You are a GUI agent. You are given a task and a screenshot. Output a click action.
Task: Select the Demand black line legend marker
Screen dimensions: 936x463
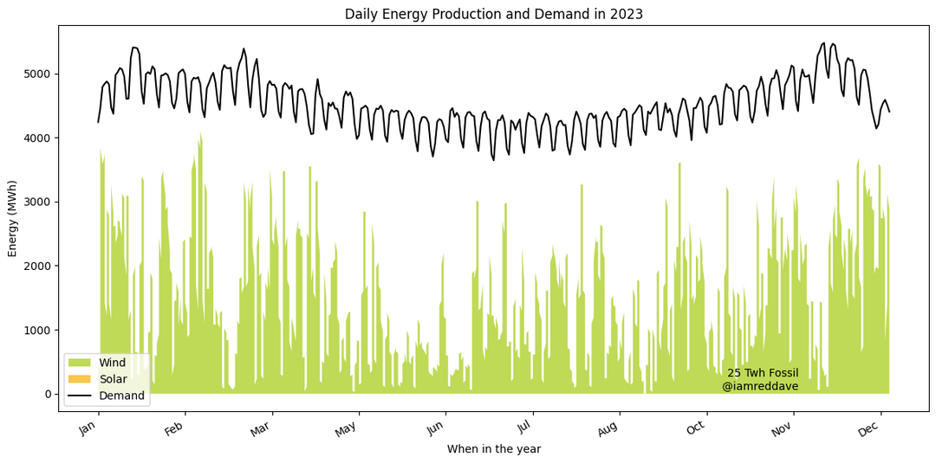pos(80,395)
